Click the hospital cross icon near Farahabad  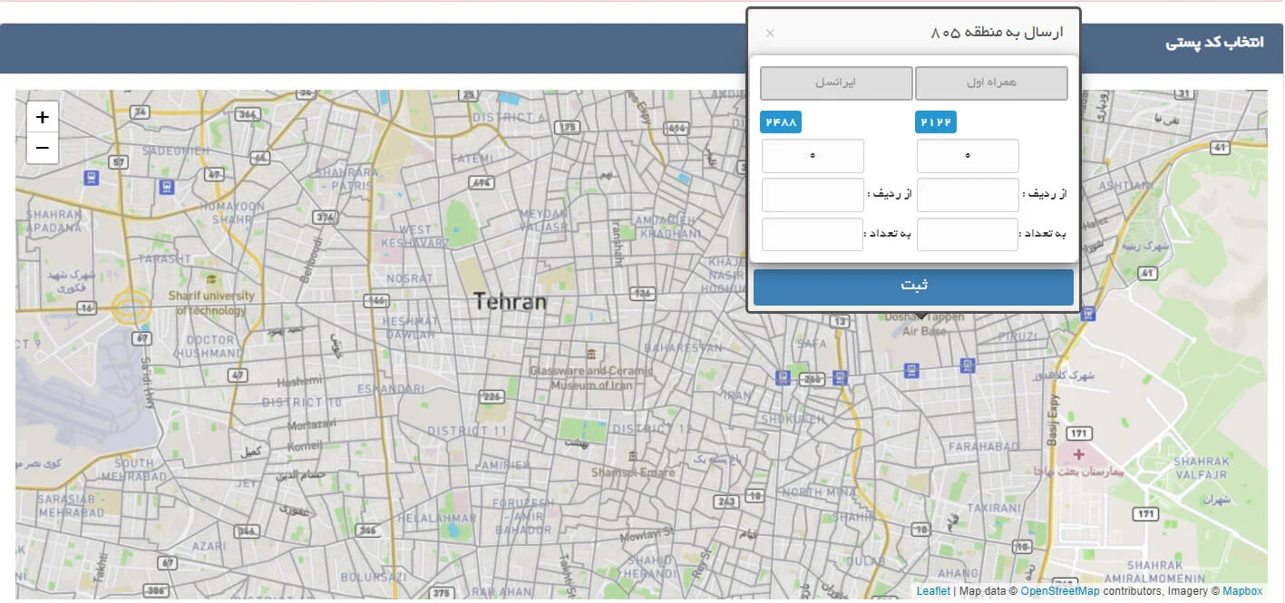(1078, 453)
